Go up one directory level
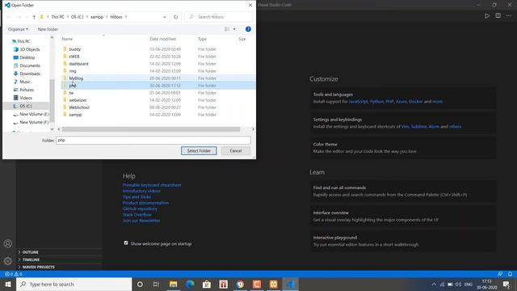This screenshot has width=517, height=291. coord(34,17)
